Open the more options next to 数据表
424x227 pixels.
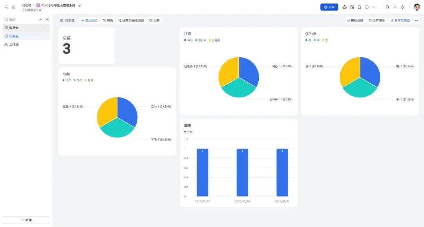(46, 28)
